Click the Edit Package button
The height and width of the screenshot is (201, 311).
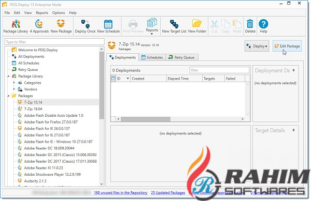[287, 46]
